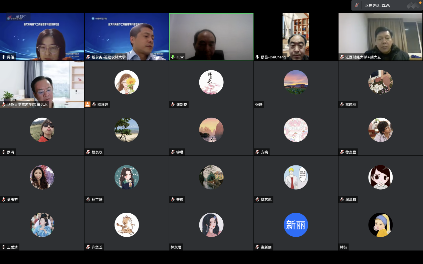Select the sunflower girl avatar of 欧洋婷
The image size is (423, 264).
tap(127, 82)
